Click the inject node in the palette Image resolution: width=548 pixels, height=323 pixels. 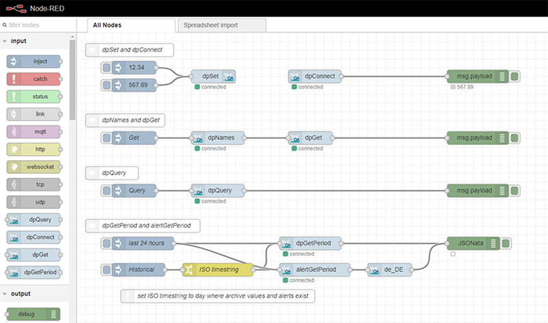34,61
